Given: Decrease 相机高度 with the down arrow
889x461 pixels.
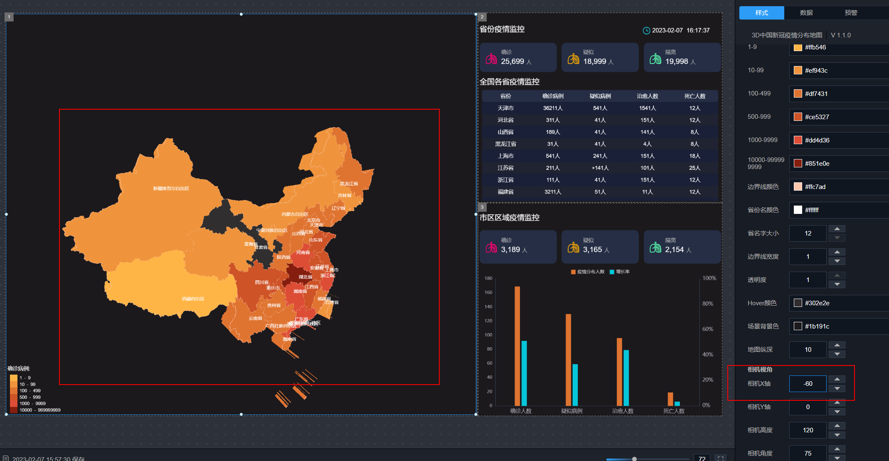Looking at the screenshot, I should click(837, 435).
